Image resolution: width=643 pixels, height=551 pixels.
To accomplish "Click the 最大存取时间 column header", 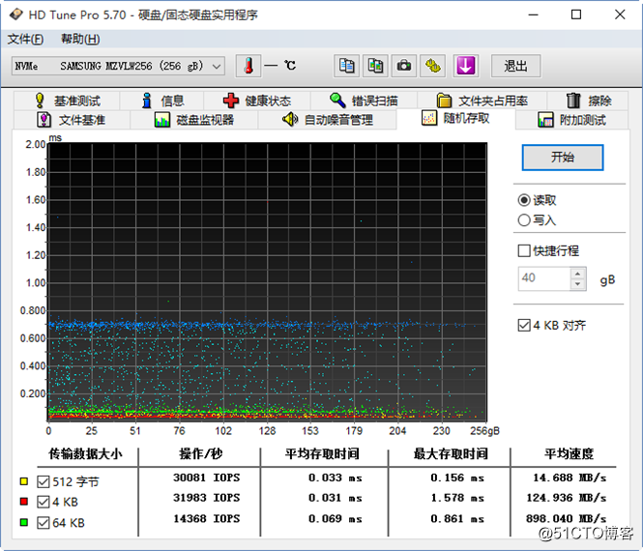I will tap(451, 453).
